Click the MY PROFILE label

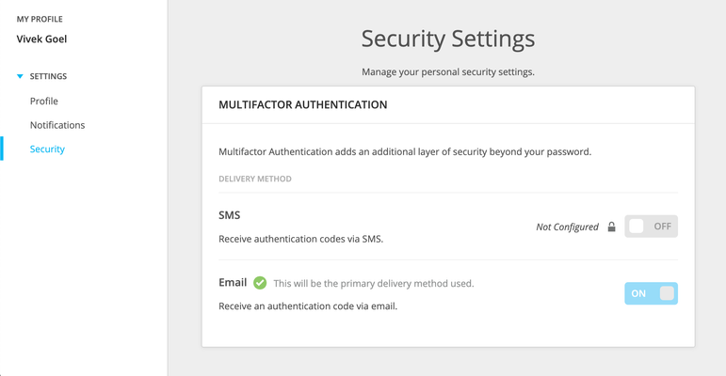click(40, 19)
